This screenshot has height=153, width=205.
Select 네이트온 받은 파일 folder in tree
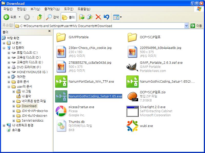[x=34, y=101]
